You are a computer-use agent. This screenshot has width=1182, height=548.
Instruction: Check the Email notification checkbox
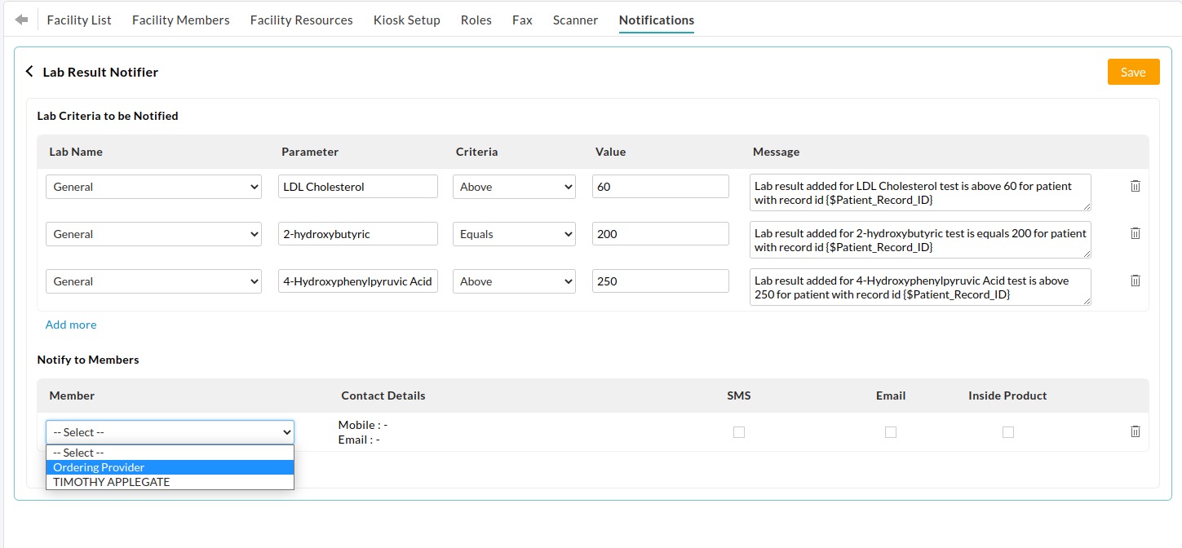891,432
